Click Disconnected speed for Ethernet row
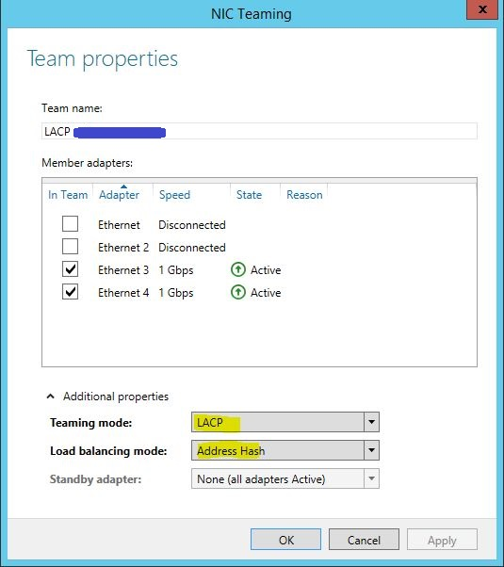This screenshot has height=567, width=504. (192, 225)
